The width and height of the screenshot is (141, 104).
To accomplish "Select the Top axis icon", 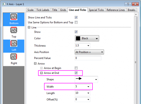I will point(14,30).
